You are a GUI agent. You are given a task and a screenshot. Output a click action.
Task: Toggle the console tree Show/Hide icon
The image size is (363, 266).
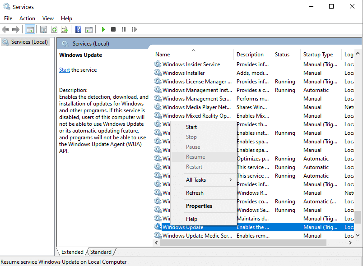click(30, 29)
